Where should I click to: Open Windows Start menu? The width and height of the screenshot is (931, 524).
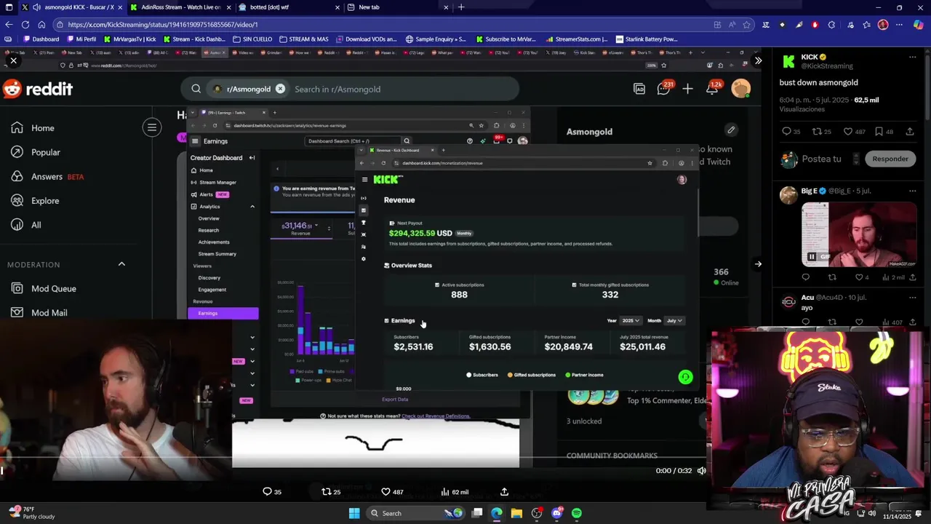coord(353,513)
